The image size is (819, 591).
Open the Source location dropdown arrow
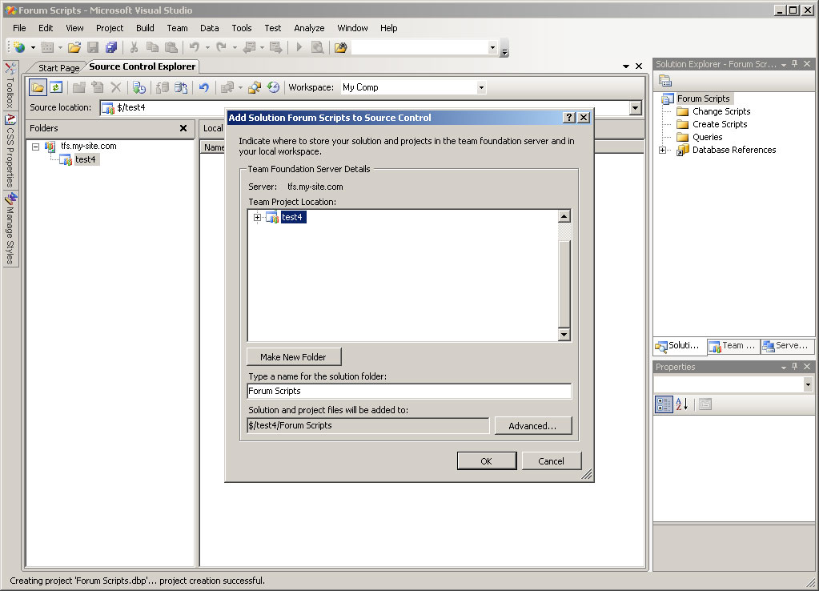[x=635, y=108]
